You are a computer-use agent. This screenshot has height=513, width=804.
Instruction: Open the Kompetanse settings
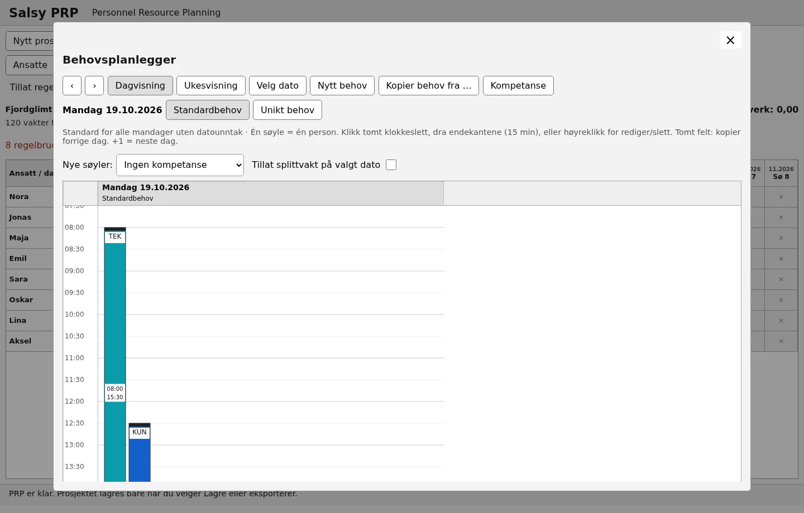(x=518, y=86)
